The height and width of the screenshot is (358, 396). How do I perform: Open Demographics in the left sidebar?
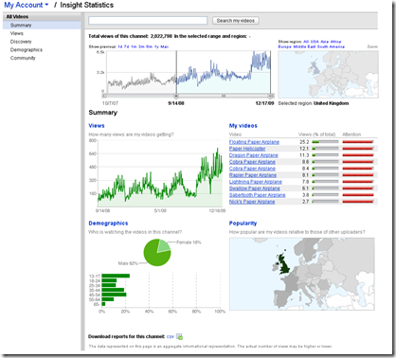(27, 50)
